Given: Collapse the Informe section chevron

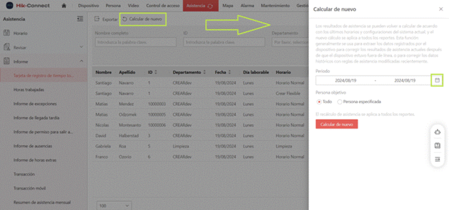Looking at the screenshot, I should (81, 61).
